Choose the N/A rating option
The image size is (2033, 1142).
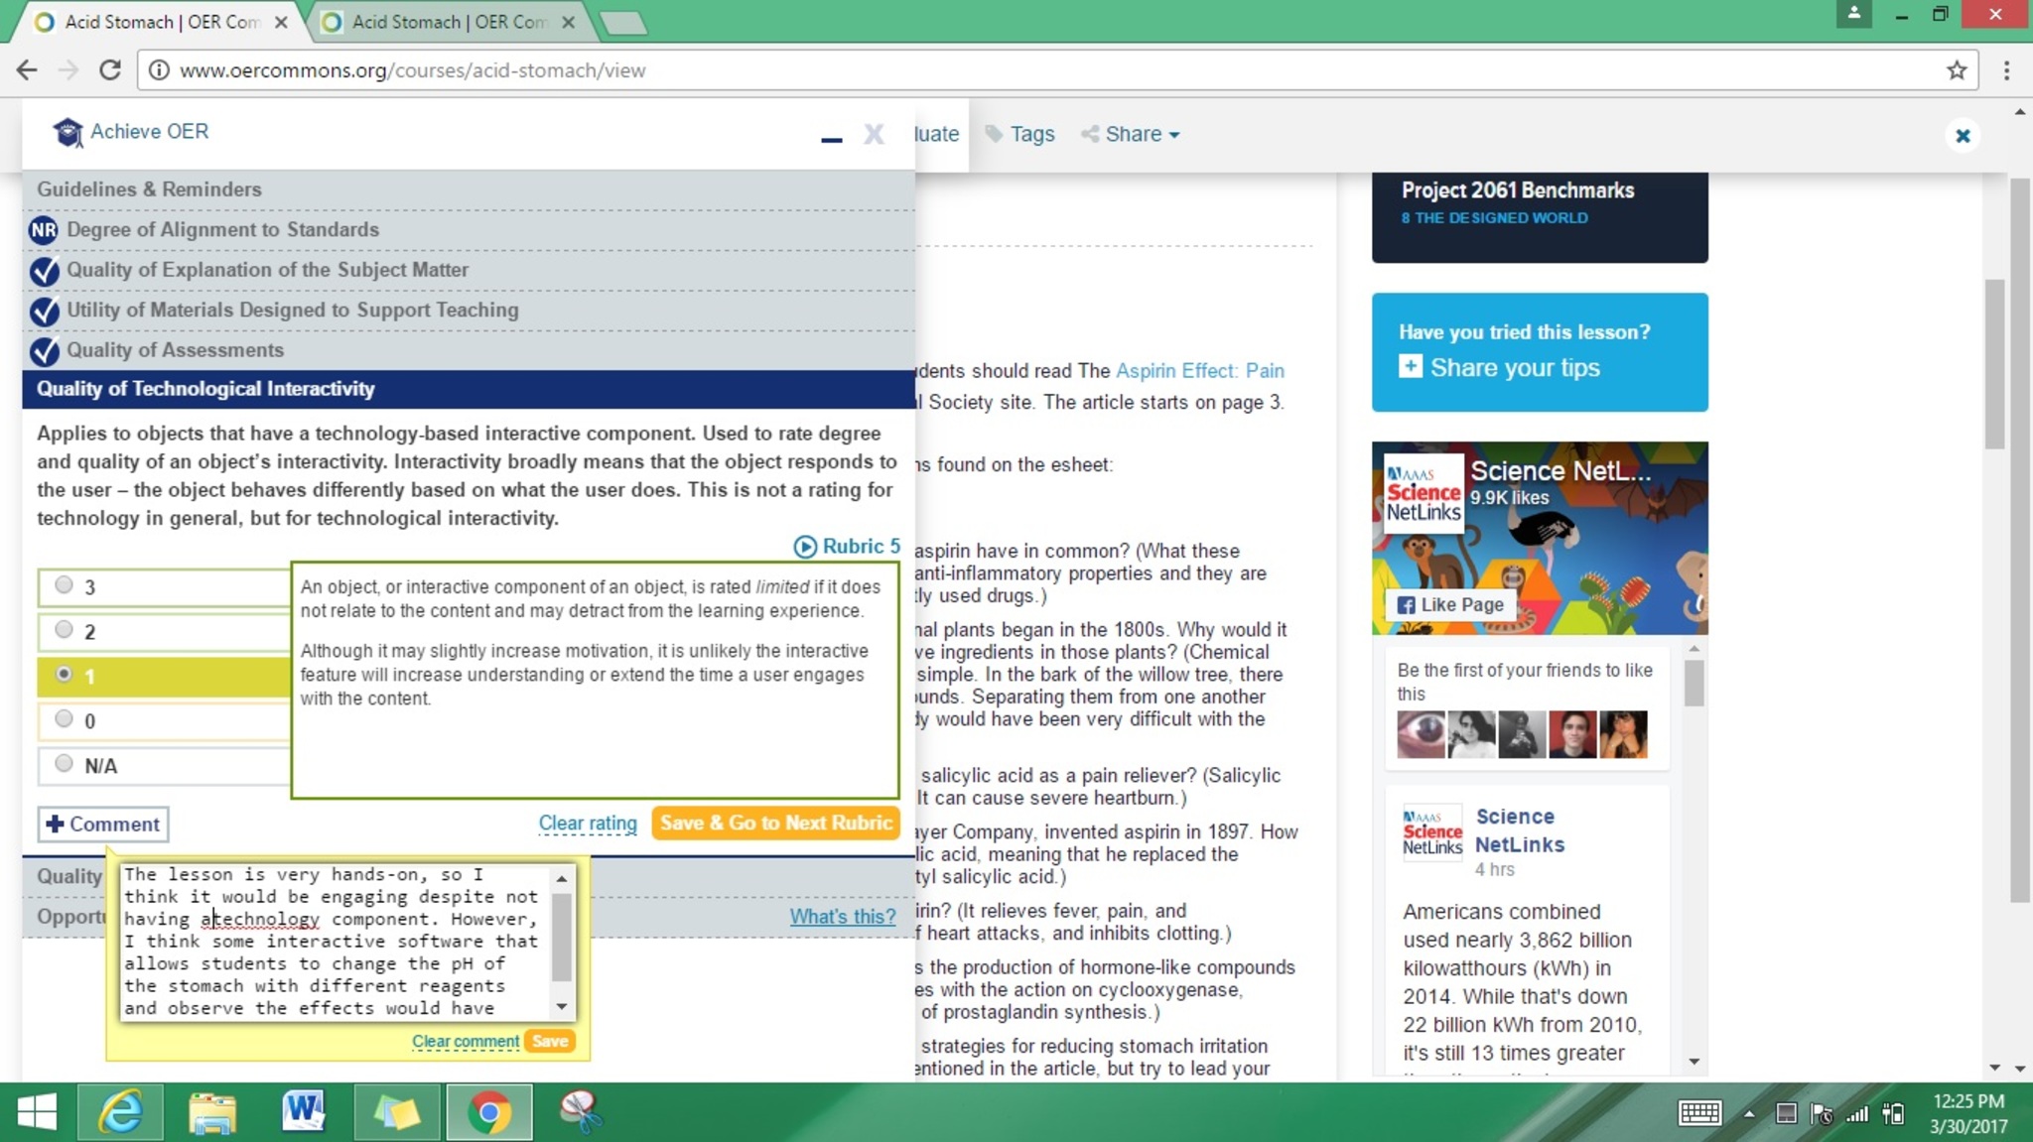pos(65,764)
